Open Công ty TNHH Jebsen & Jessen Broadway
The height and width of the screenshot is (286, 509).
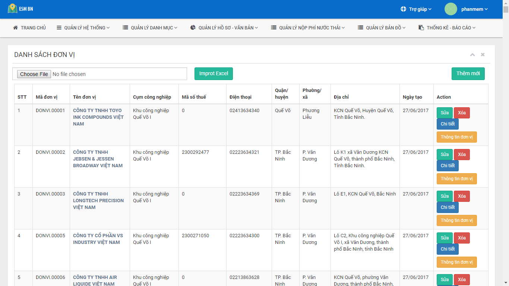98,159
